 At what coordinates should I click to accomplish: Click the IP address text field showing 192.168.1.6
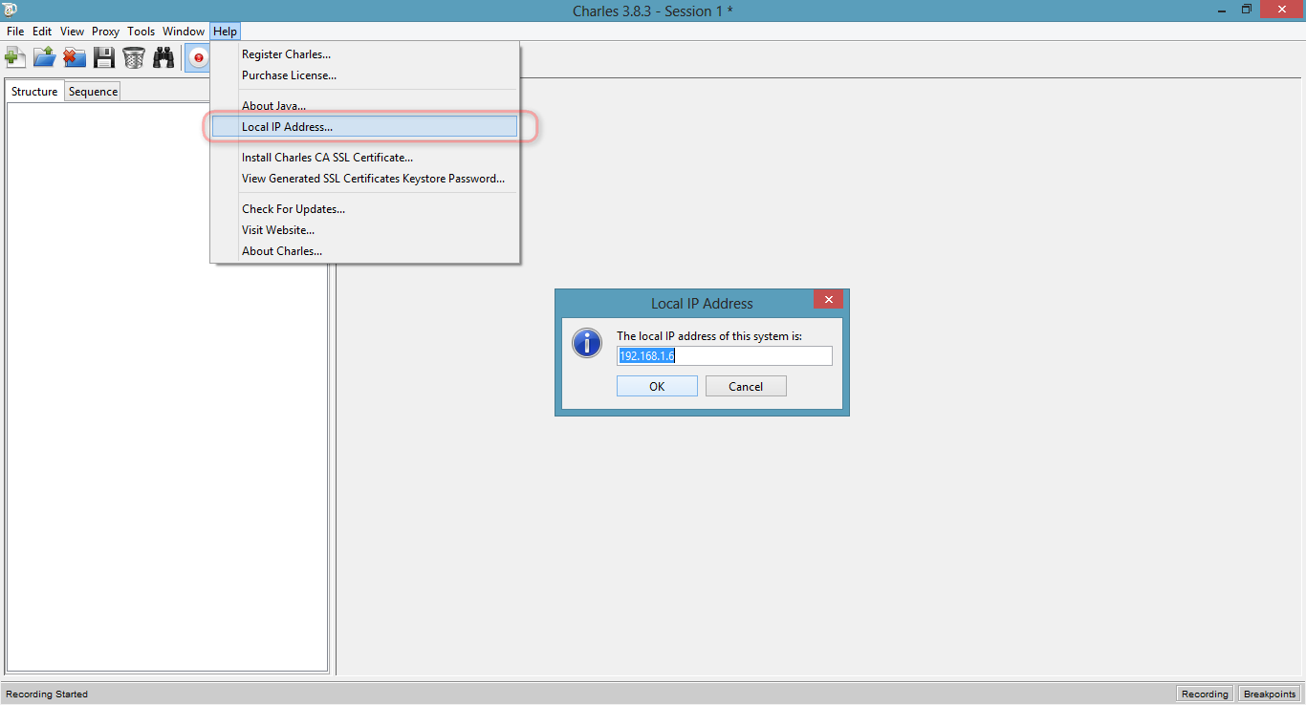pos(724,355)
